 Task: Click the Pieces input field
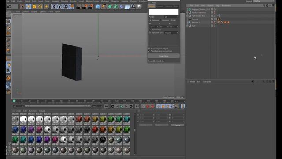tap(171, 17)
